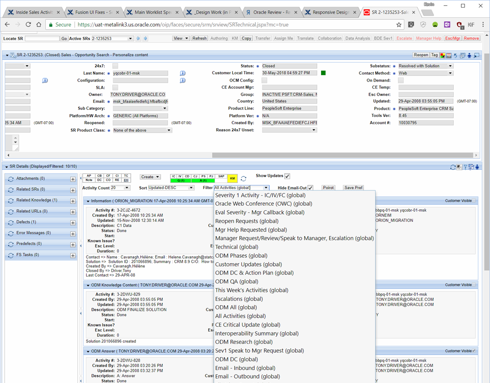490x383 pixels.
Task: Click the left arrow beside Active SRs
Action: point(138,39)
